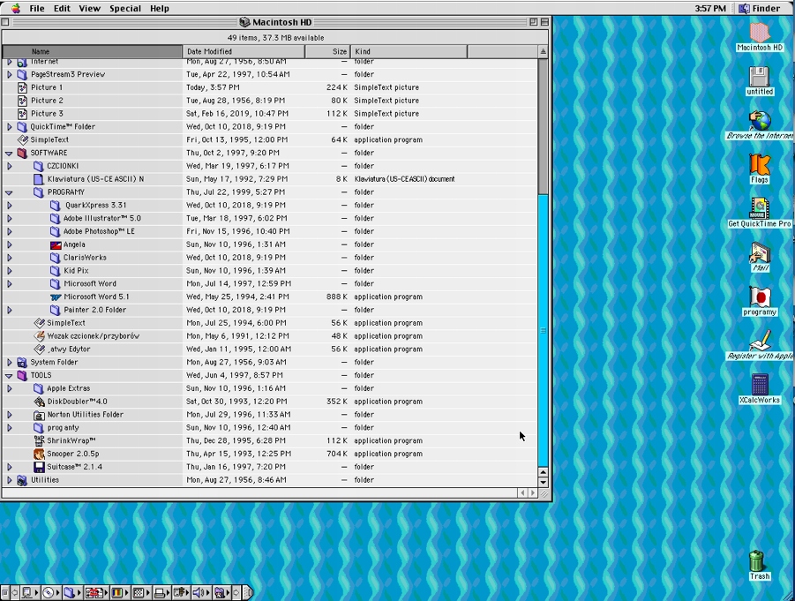Open the Edit menu
The width and height of the screenshot is (795, 601).
point(62,8)
